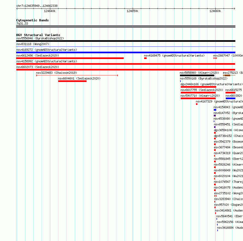Click the 124660k ruler position label
The width and height of the screenshot is (243, 241).
click(215, 11)
